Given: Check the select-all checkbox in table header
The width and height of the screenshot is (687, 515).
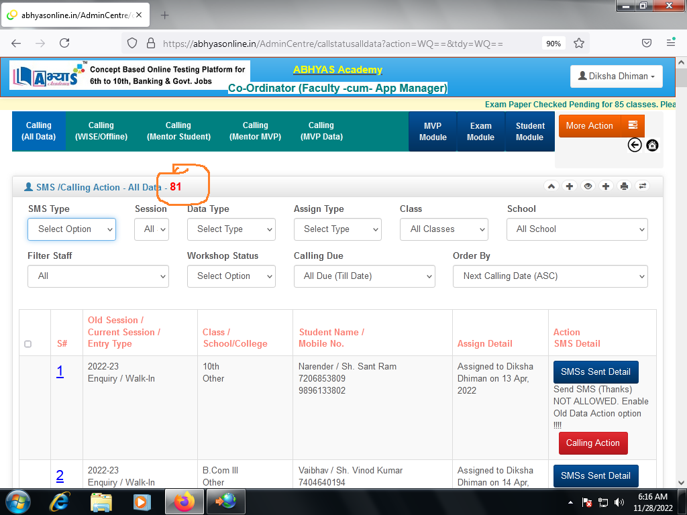Looking at the screenshot, I should click(28, 344).
